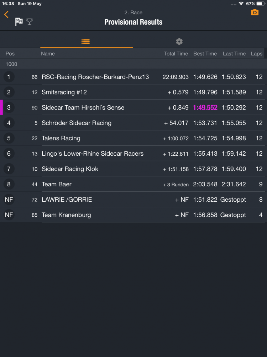Select Sidecar Team Hirschi´s Sense row
Image resolution: width=267 pixels, height=357 pixels.
(133, 107)
